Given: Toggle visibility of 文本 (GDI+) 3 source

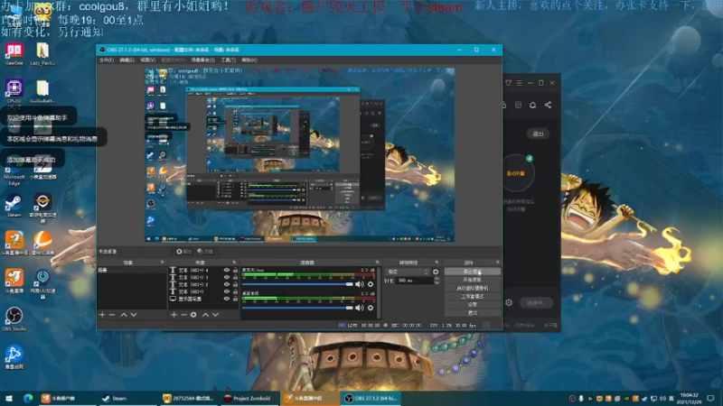Looking at the screenshot, I should (x=227, y=277).
